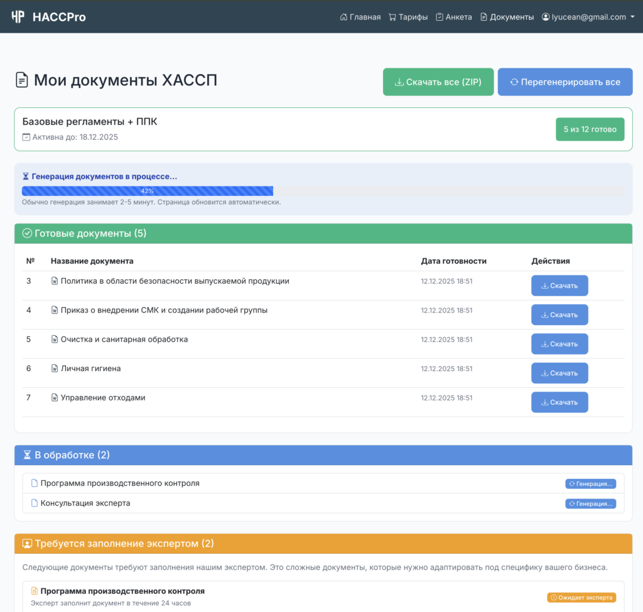643x612 pixels.
Task: Go to Главная in navigation bar
Action: tap(360, 17)
